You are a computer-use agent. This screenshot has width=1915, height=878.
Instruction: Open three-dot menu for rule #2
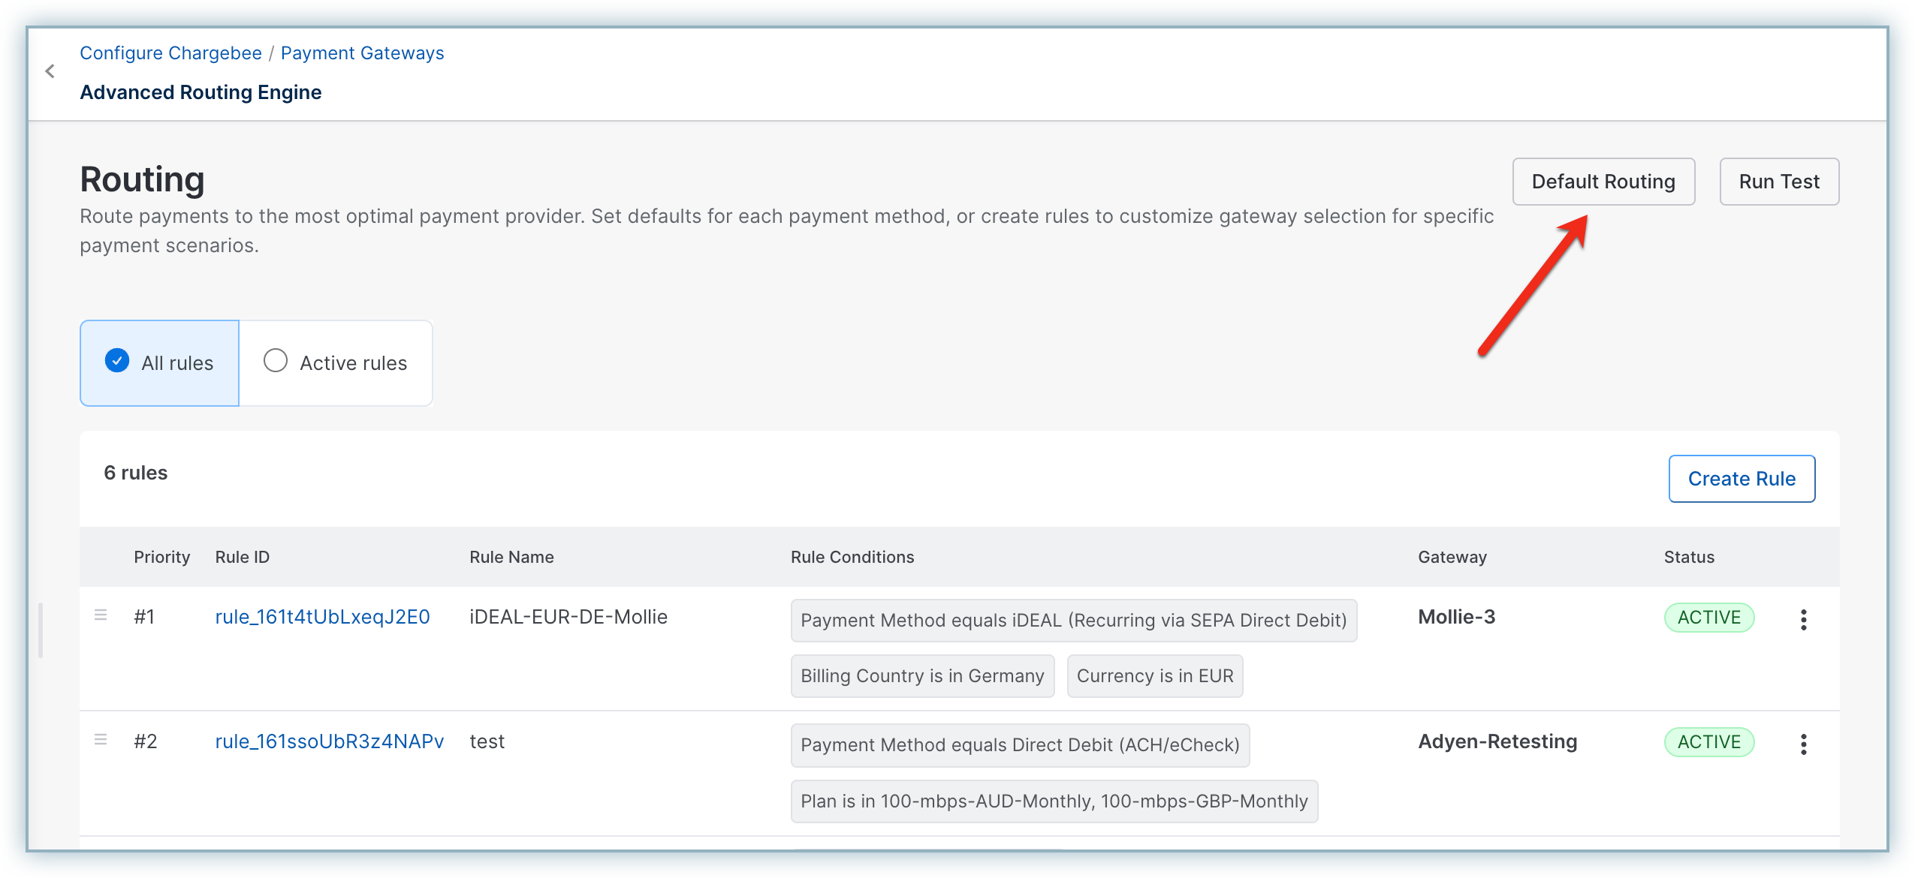(1803, 744)
